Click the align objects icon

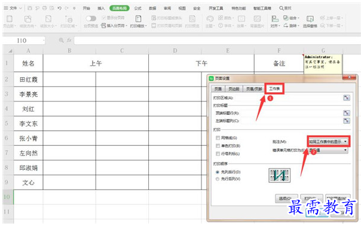click(x=274, y=19)
